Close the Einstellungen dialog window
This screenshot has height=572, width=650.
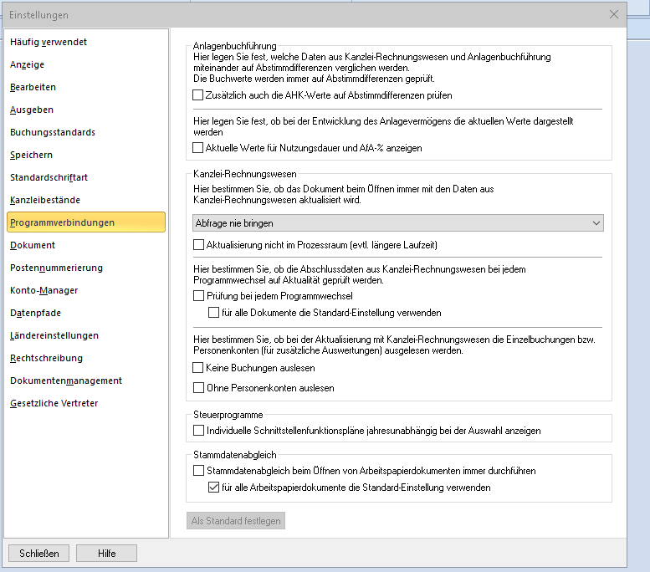[x=614, y=14]
